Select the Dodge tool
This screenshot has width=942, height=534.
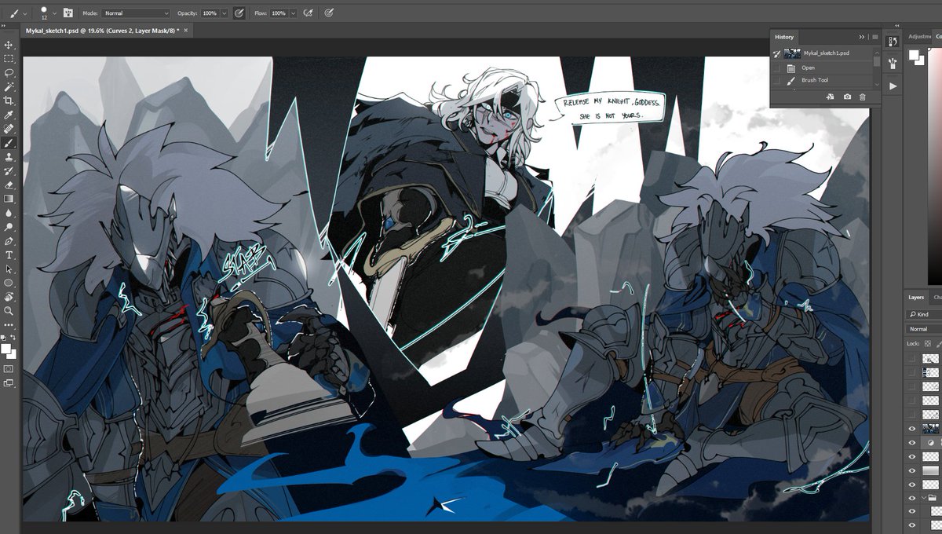click(x=9, y=227)
